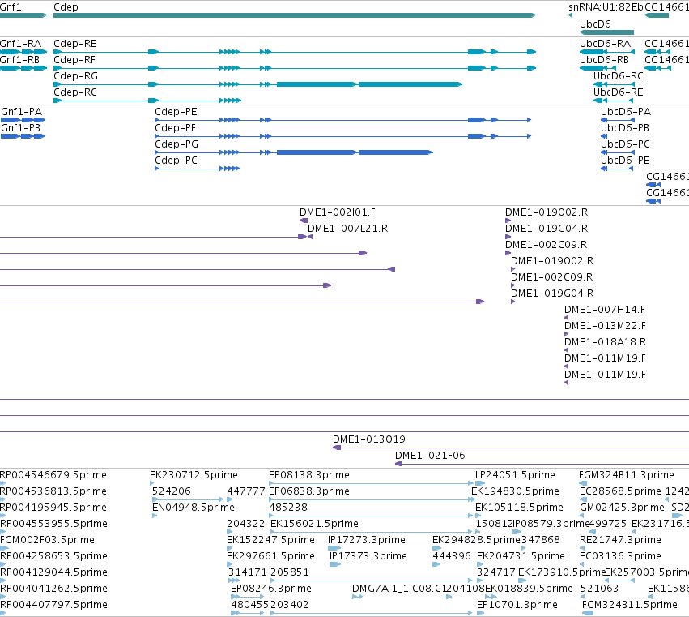
Task: Select the Cdep-PG coding region glyph
Action: 294,152
